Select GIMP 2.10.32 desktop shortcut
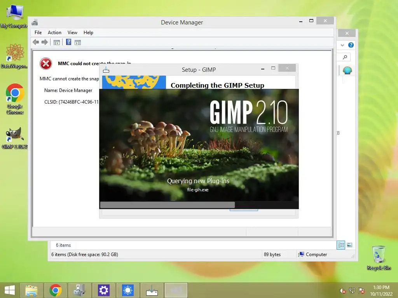The image size is (398, 298). coord(14,138)
